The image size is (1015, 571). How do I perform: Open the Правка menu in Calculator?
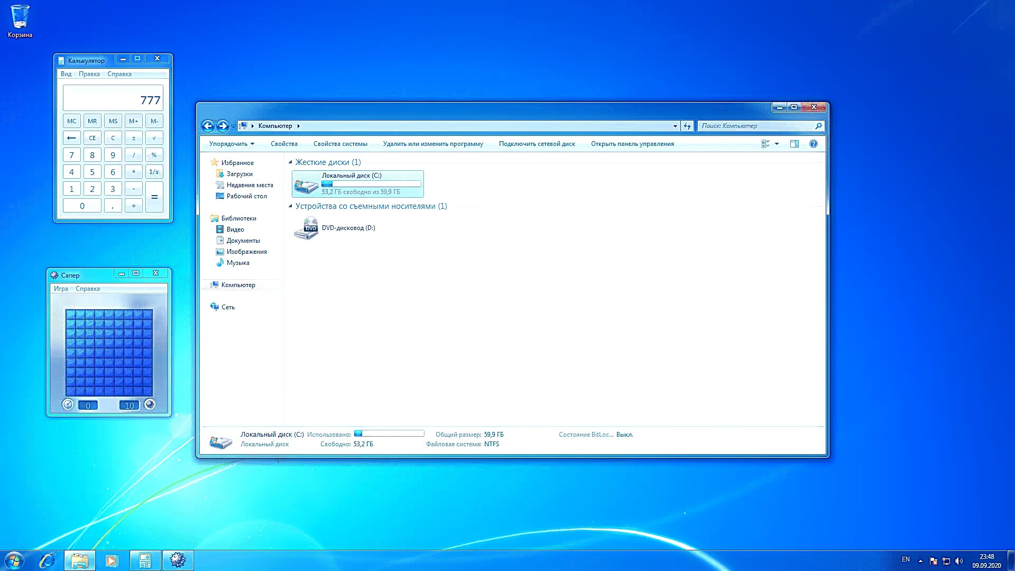point(89,74)
